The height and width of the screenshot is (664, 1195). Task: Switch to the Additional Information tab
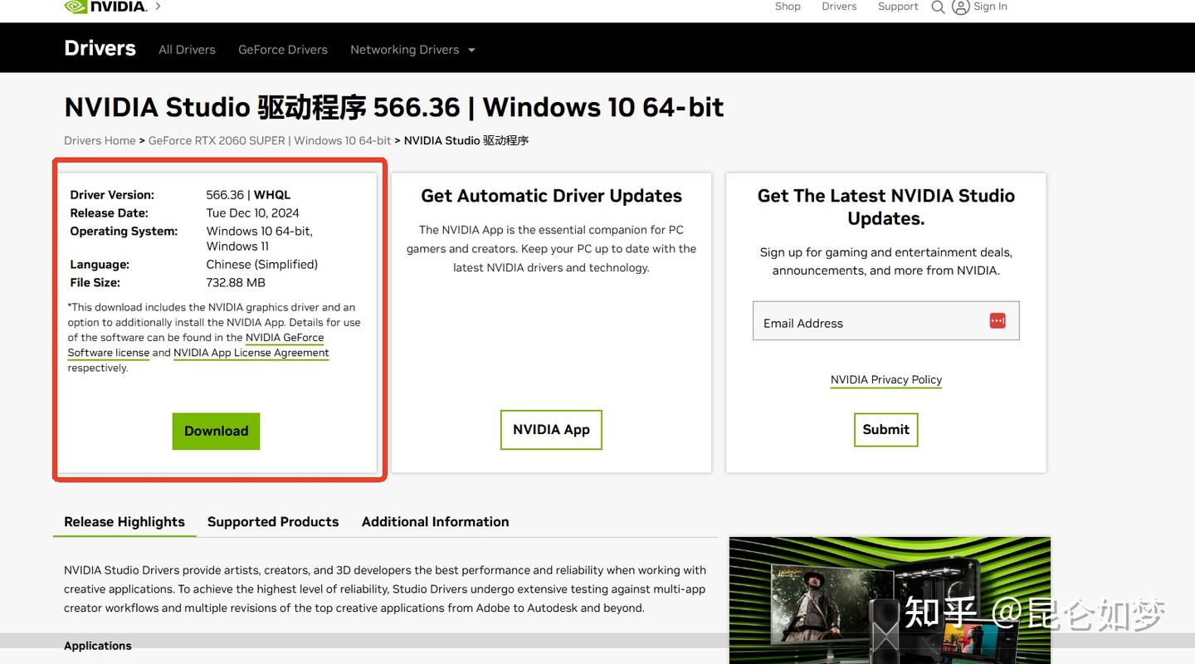pyautogui.click(x=435, y=521)
